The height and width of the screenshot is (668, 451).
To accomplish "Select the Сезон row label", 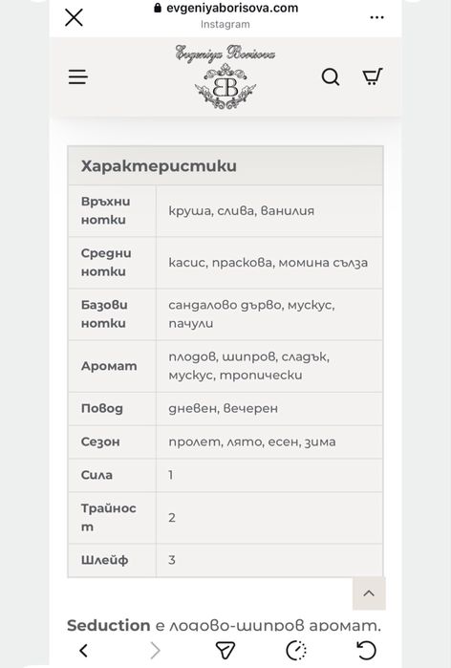I will (100, 442).
